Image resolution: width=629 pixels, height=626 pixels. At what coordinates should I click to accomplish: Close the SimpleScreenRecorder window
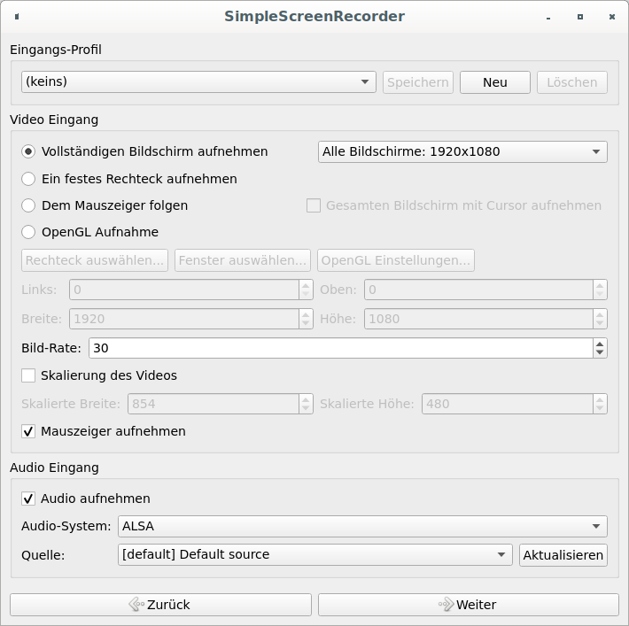[x=612, y=17]
